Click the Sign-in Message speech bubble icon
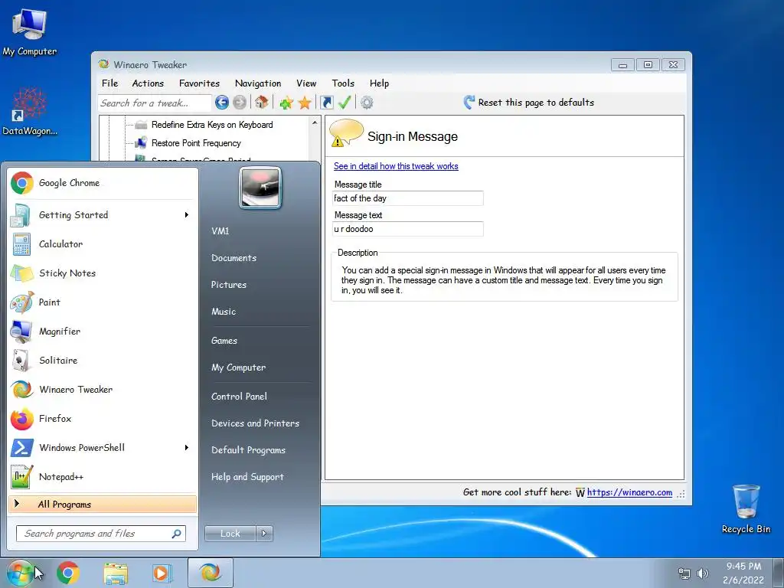 pos(346,133)
